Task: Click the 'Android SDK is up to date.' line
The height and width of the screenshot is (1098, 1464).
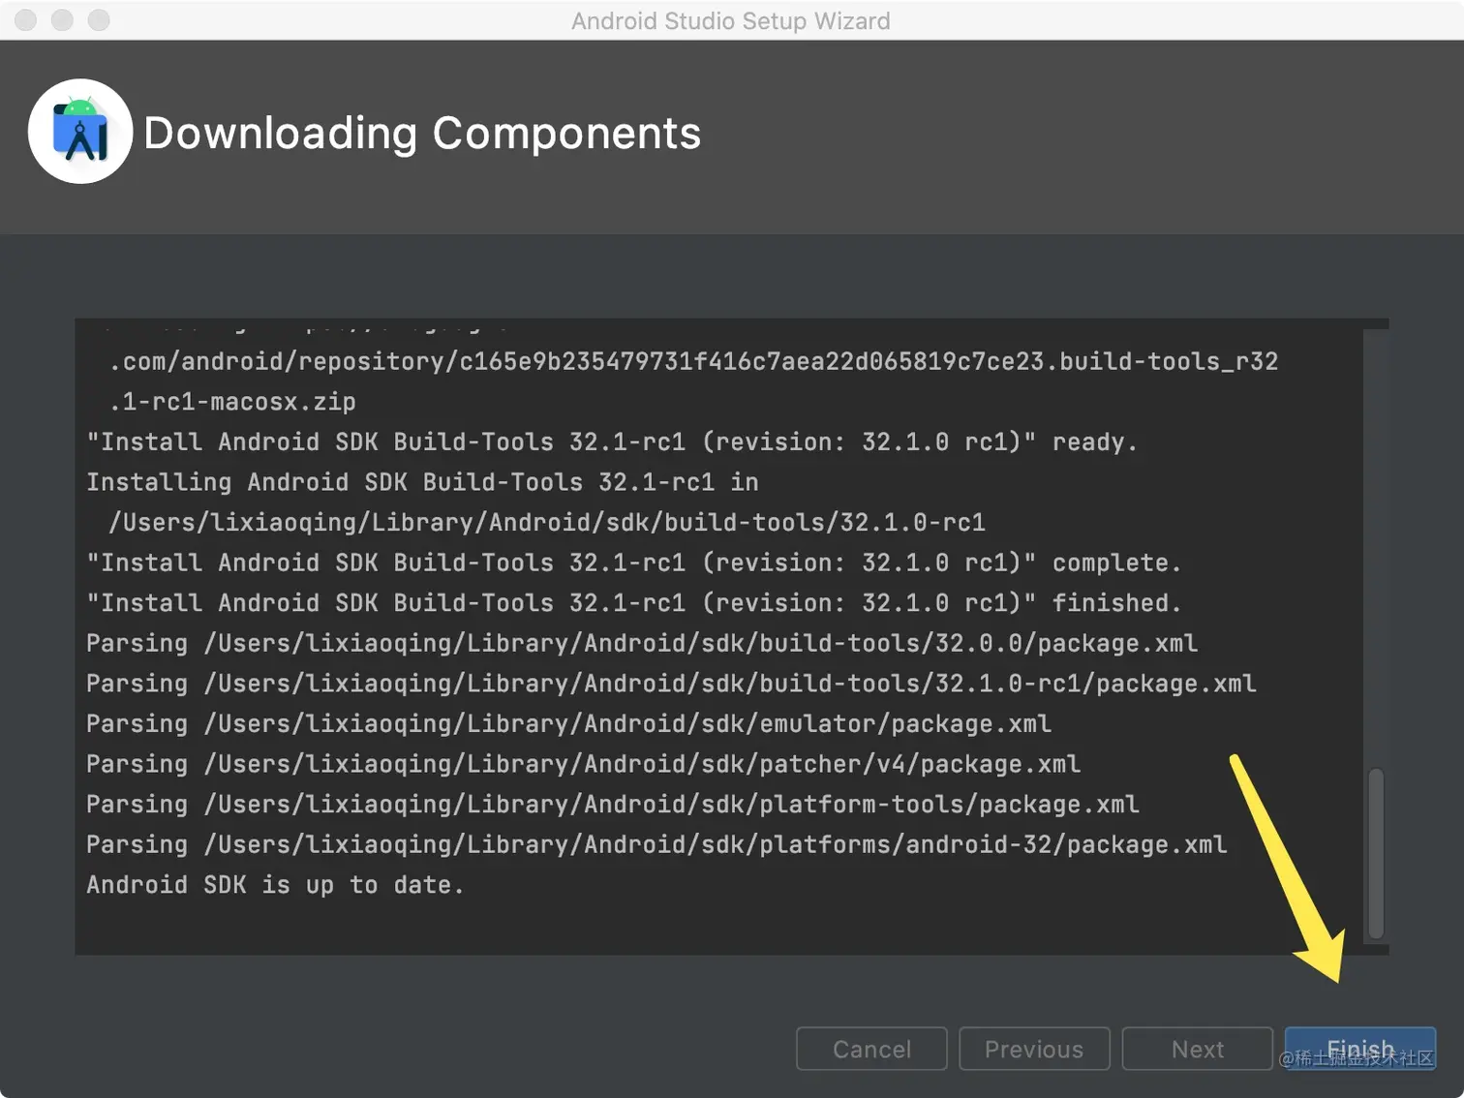Action: point(275,885)
